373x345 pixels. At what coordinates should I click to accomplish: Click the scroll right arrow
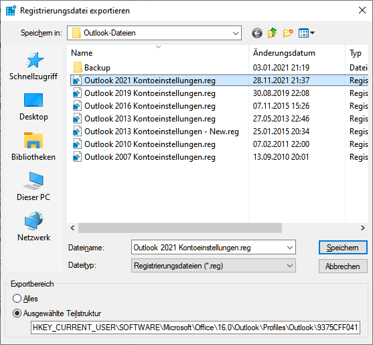pos(363,228)
